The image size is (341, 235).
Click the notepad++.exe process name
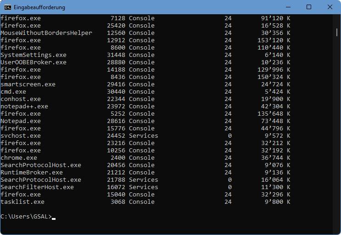[x=24, y=106]
